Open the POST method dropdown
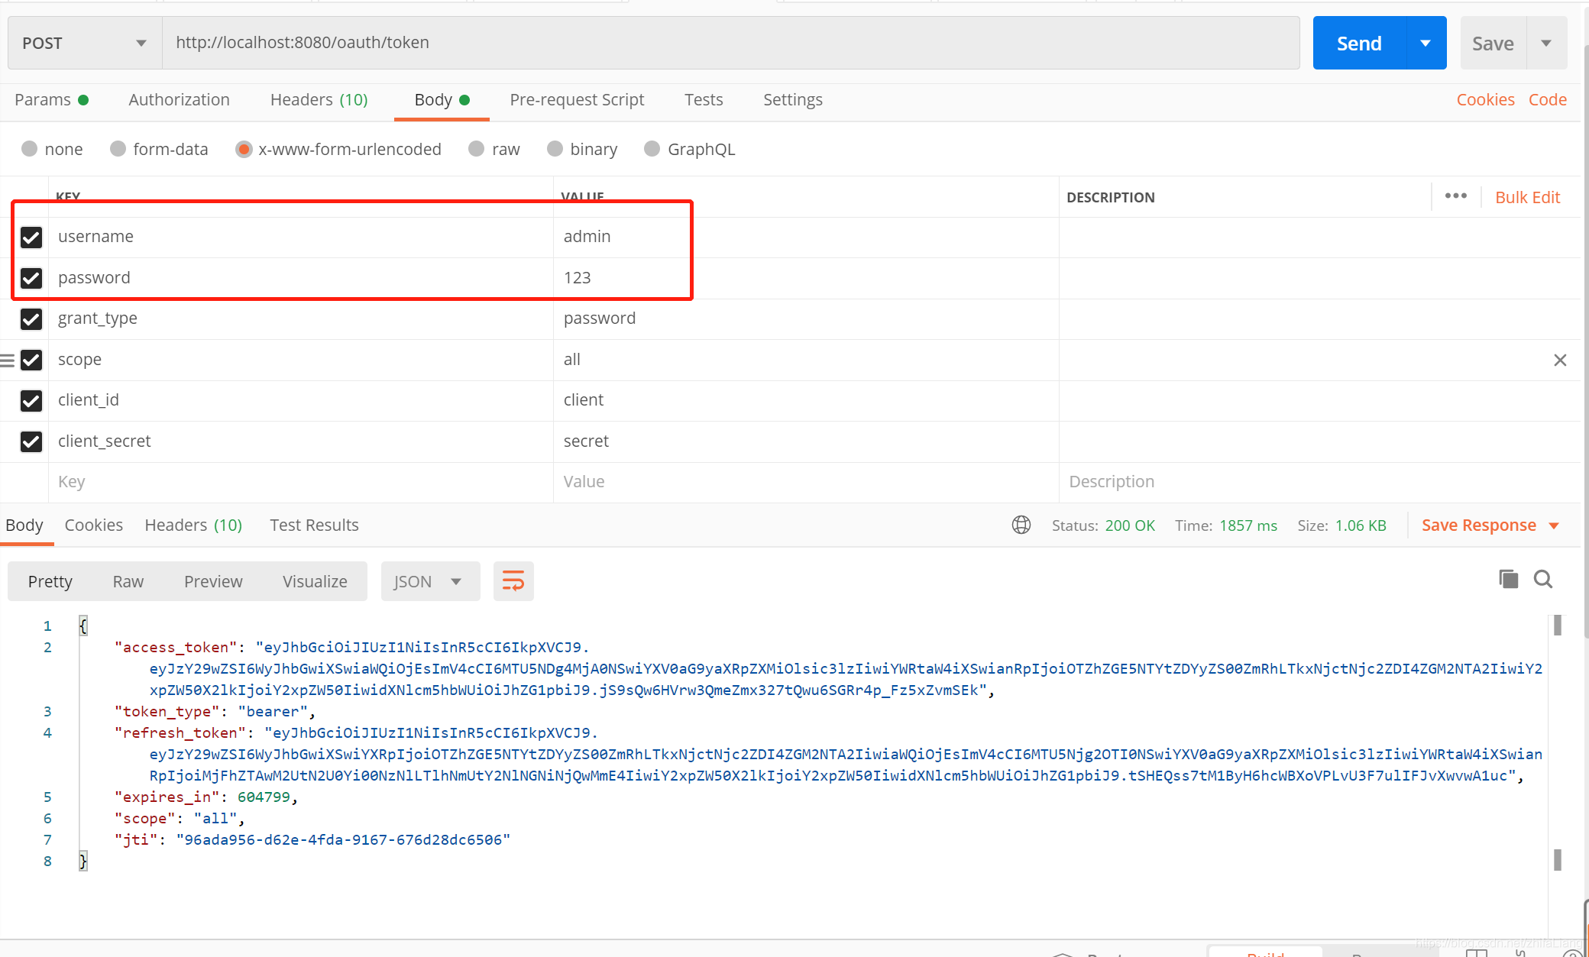The width and height of the screenshot is (1589, 957). (x=84, y=43)
